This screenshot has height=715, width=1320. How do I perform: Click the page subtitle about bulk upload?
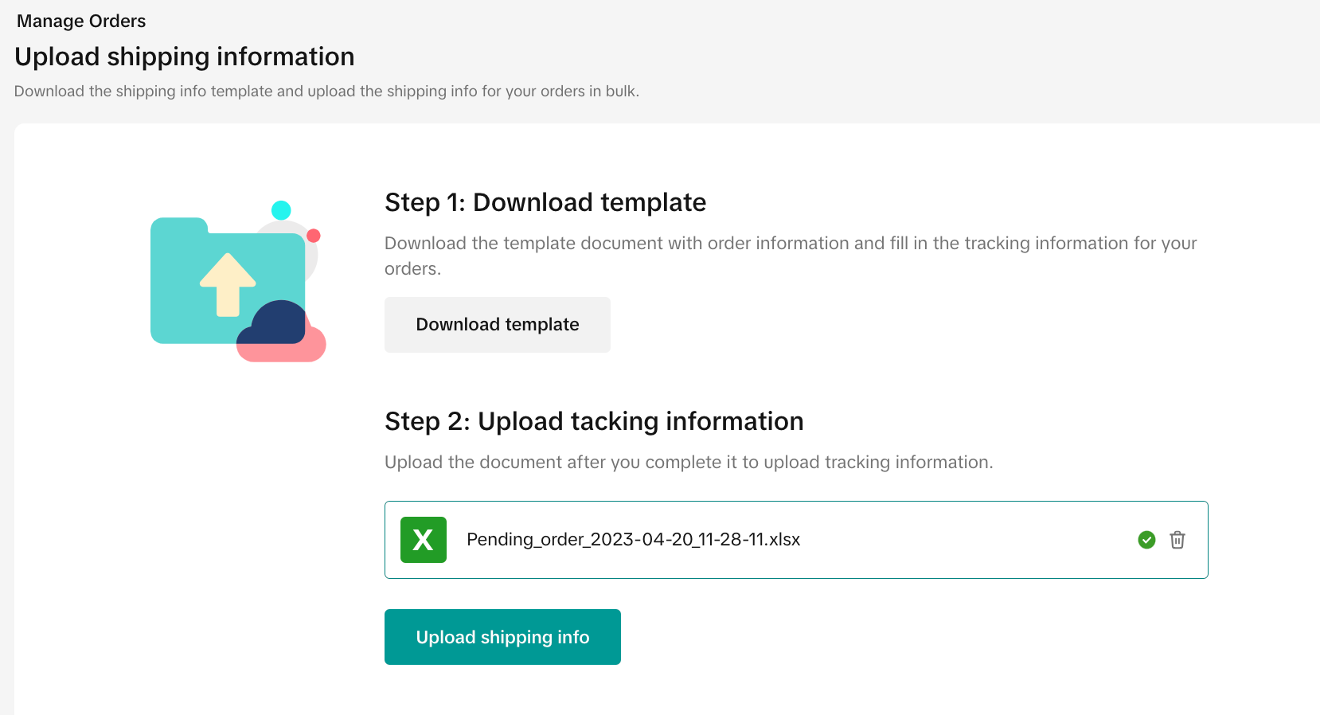coord(326,92)
